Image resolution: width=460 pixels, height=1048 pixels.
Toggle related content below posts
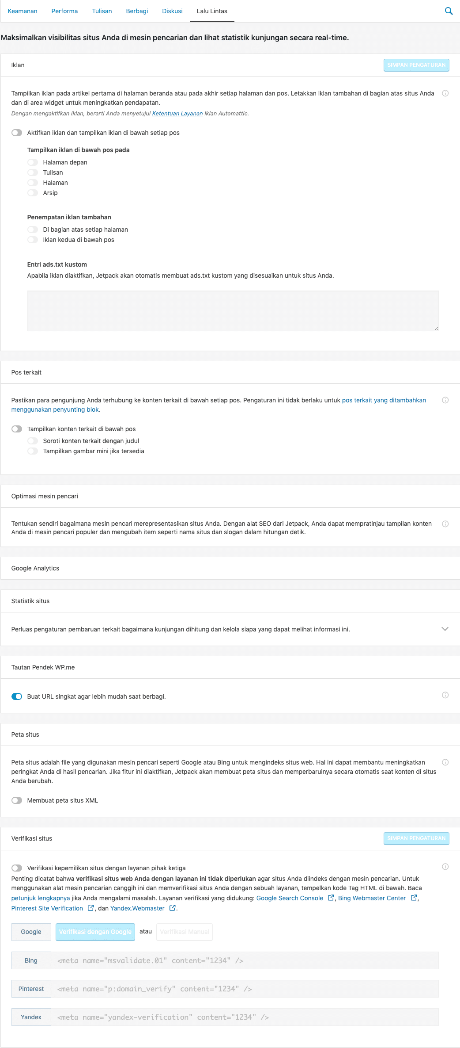pyautogui.click(x=17, y=429)
